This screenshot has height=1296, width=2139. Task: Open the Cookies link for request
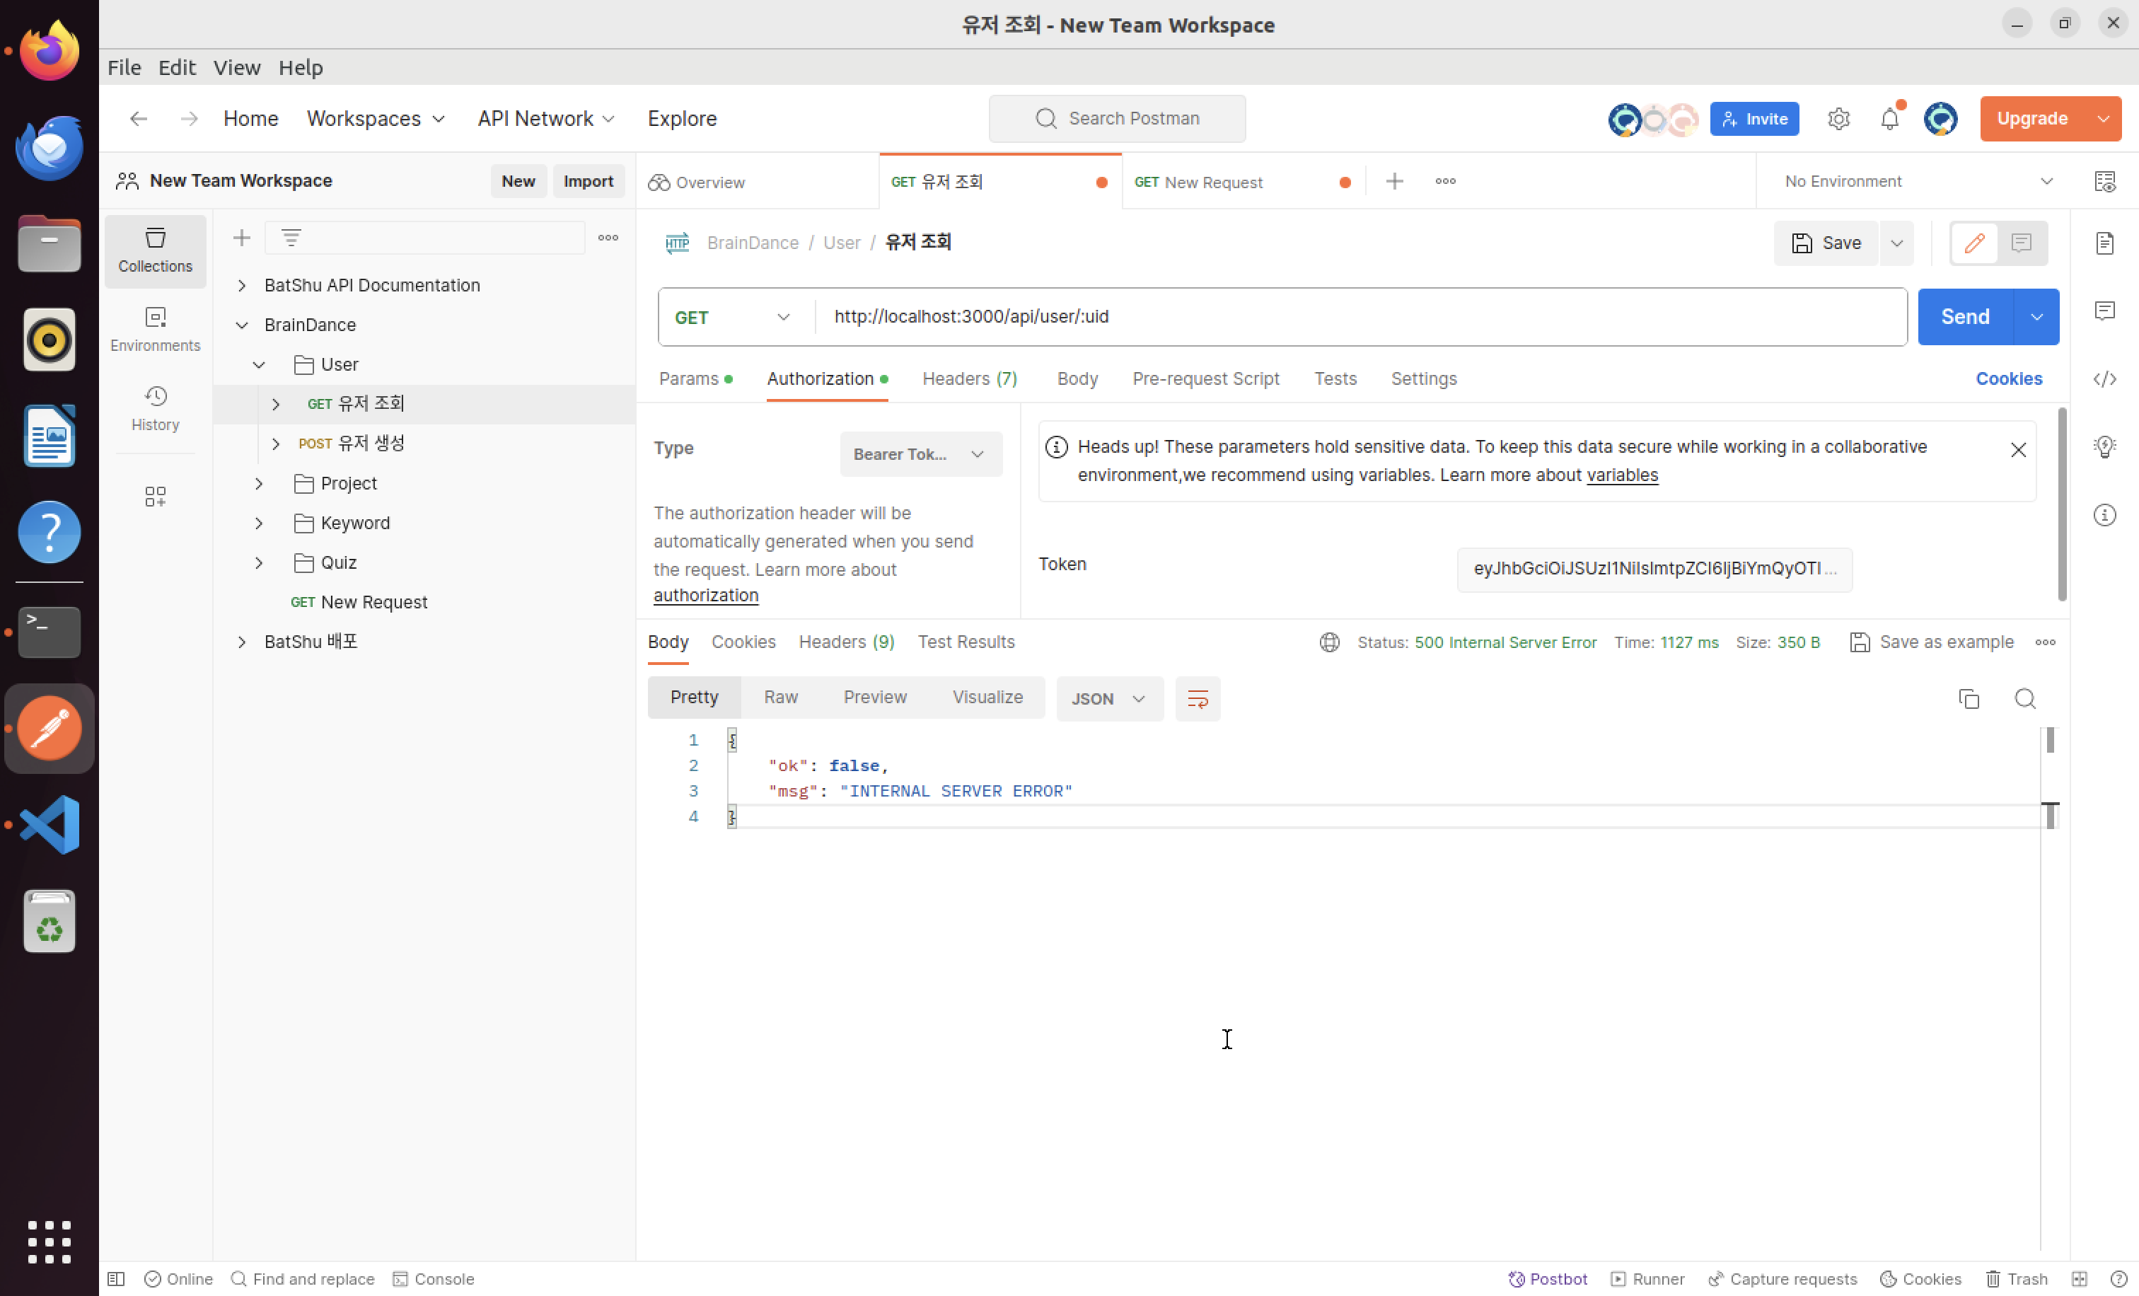[x=2008, y=378]
